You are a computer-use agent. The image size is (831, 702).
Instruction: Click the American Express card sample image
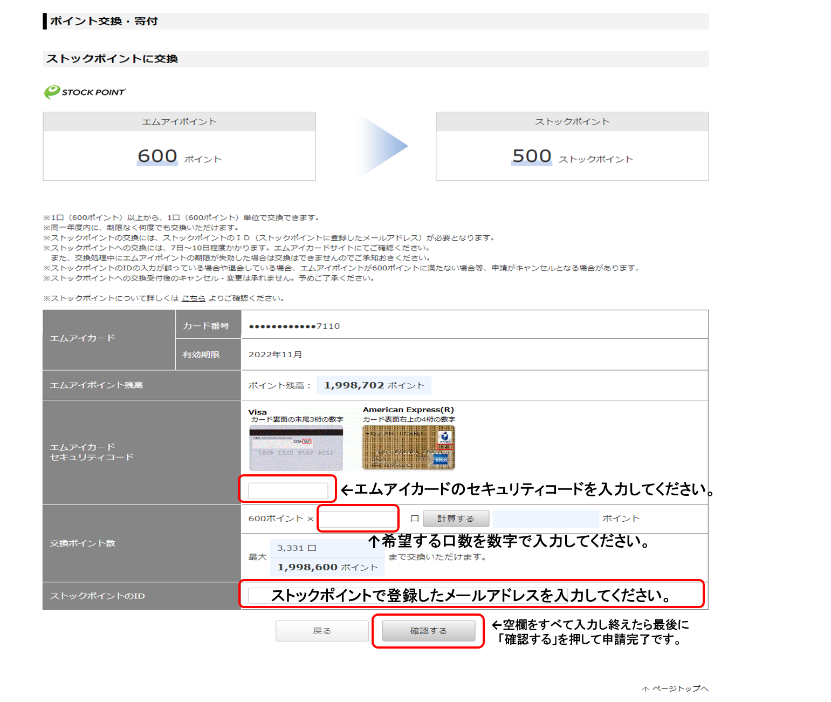409,447
